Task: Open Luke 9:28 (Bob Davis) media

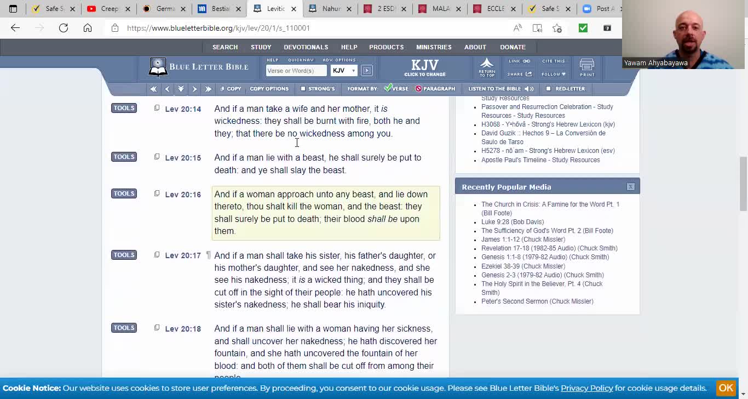Action: pyautogui.click(x=513, y=222)
